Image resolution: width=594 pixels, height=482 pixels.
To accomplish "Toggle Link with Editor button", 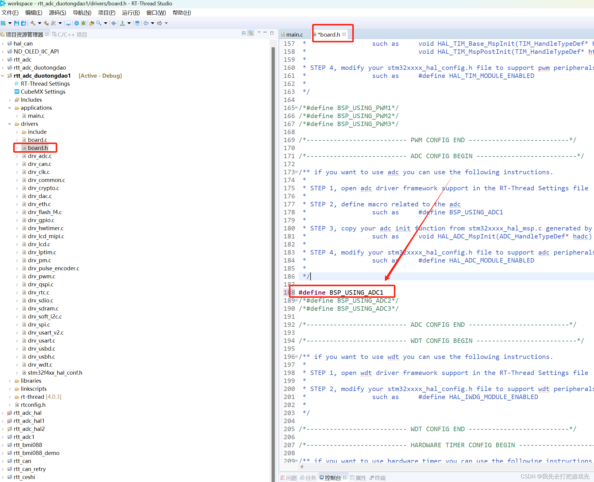I will click(251, 33).
